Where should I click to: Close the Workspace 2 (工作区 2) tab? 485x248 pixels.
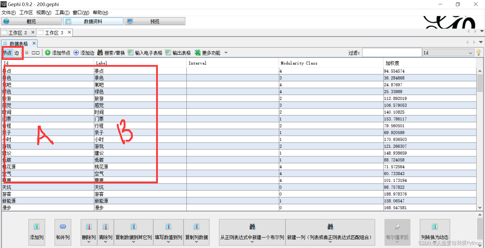click(33, 32)
